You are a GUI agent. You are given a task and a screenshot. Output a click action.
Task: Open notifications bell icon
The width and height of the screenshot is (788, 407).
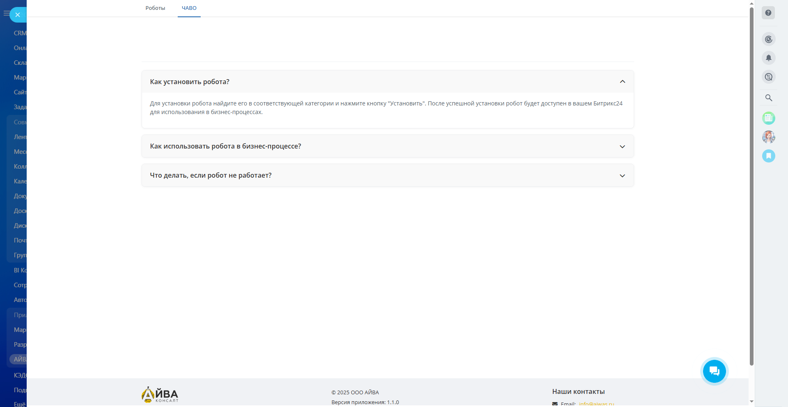coord(769,58)
